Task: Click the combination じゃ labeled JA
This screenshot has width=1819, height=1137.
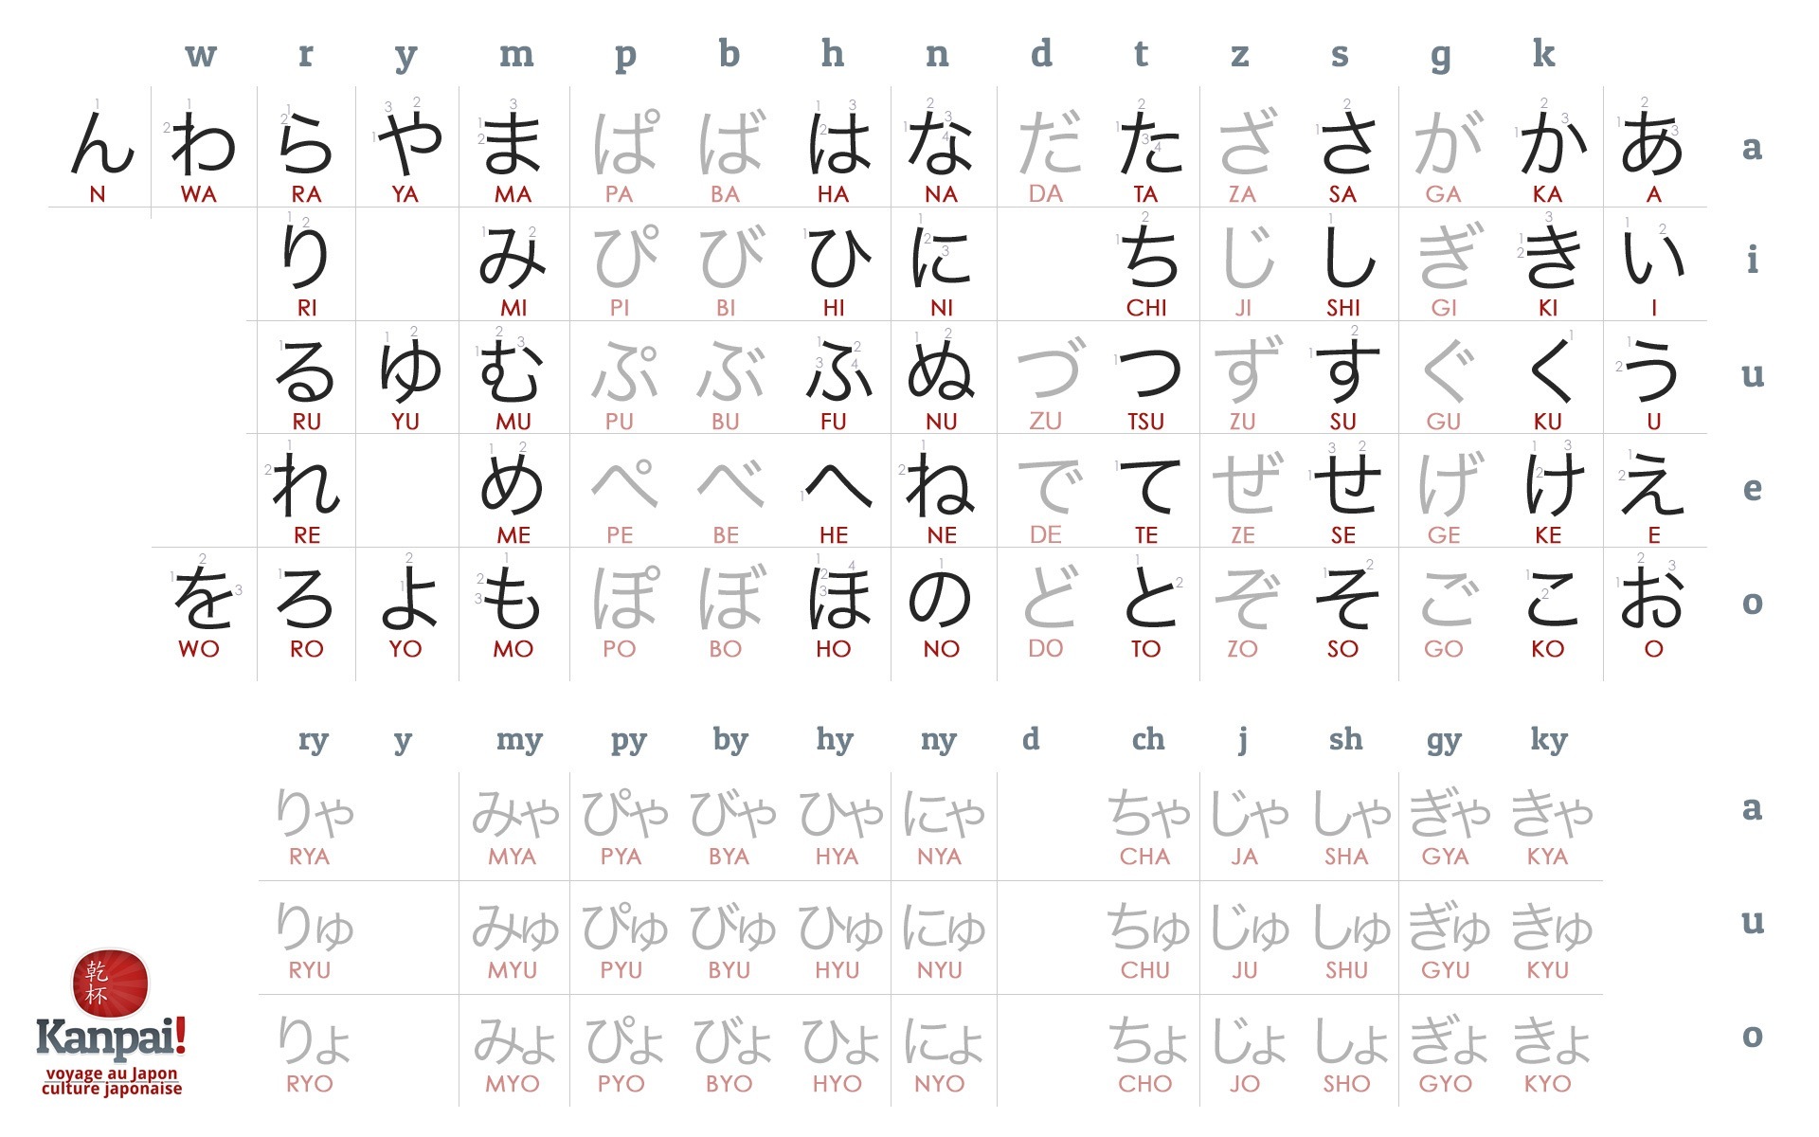Action: 1249,813
